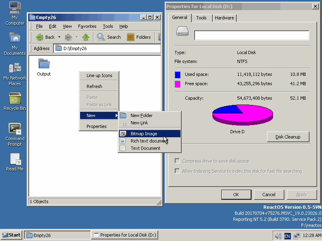322x241 pixels.
Task: Create a new Text Document
Action: click(x=150, y=148)
